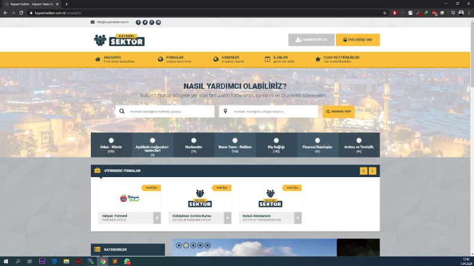This screenshot has height=266, width=474.
Task: Open the Google Plus social icon
Action: pyautogui.click(x=152, y=22)
